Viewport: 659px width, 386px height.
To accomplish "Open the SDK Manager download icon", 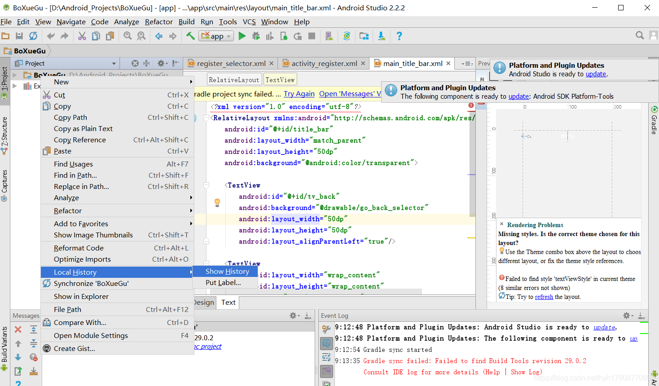I will click(x=382, y=36).
